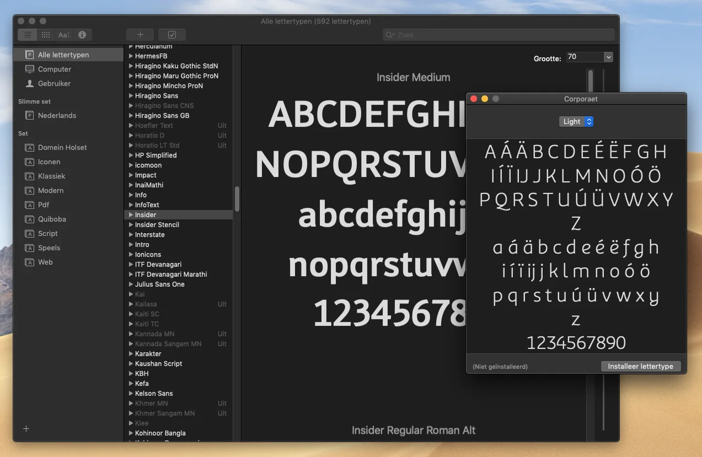Click the Nederlands smart set icon
Screen dimensions: 702x457
point(29,115)
